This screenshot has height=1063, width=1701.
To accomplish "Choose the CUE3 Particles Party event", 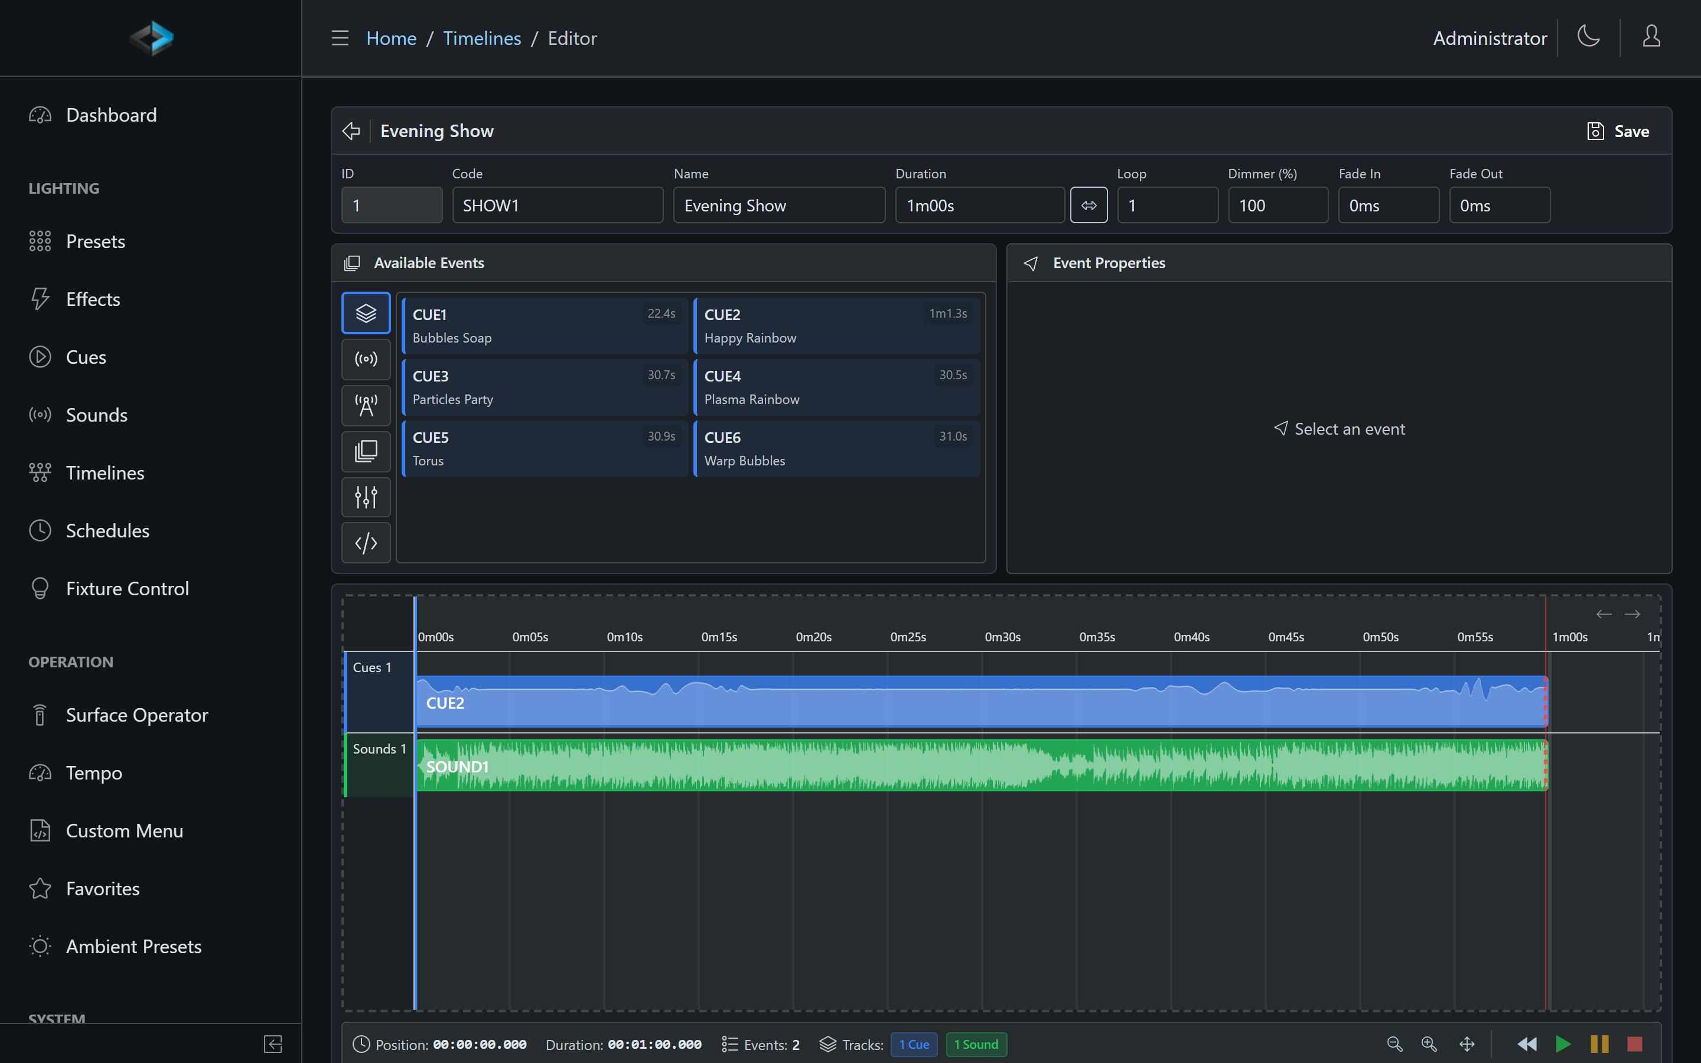I will [545, 387].
